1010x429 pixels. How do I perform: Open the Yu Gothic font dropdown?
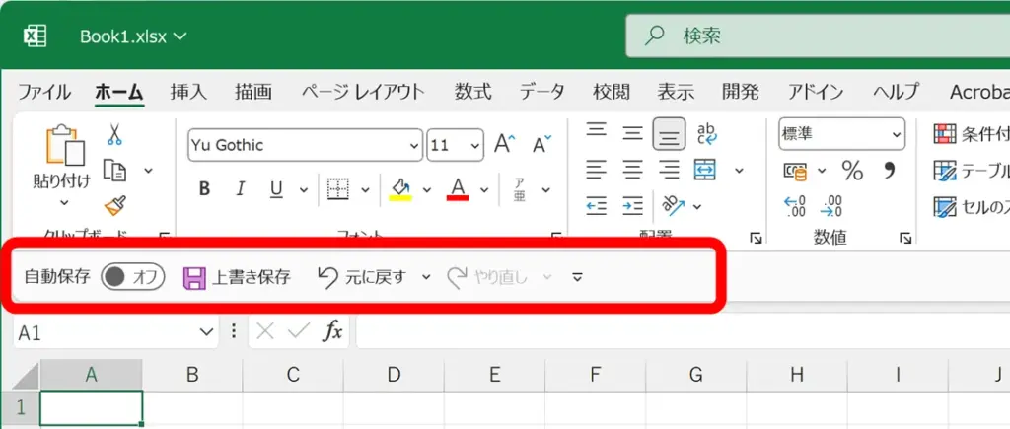pos(414,145)
